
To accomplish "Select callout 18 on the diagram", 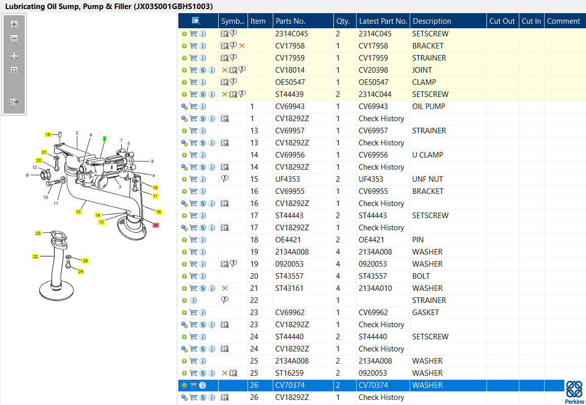I will click(47, 134).
